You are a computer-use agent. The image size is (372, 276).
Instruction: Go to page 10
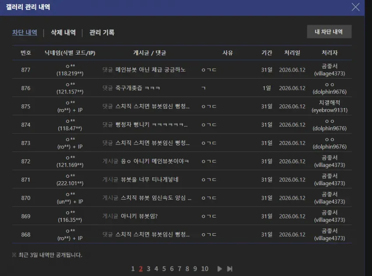click(x=205, y=269)
